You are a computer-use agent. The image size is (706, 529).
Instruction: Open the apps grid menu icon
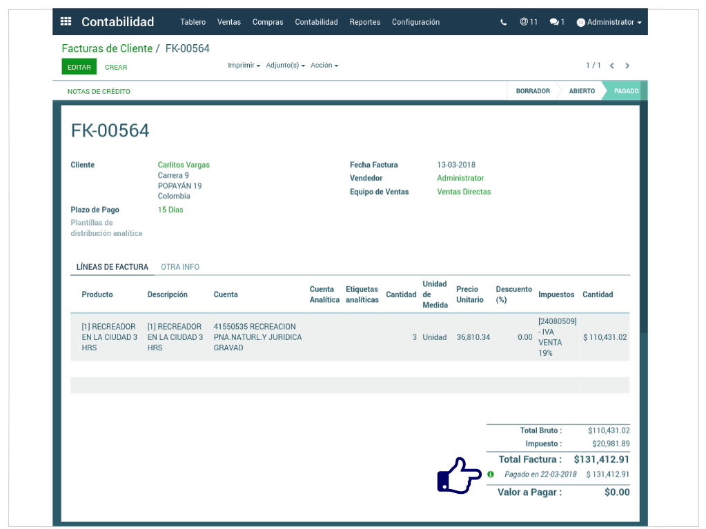pyautogui.click(x=66, y=22)
